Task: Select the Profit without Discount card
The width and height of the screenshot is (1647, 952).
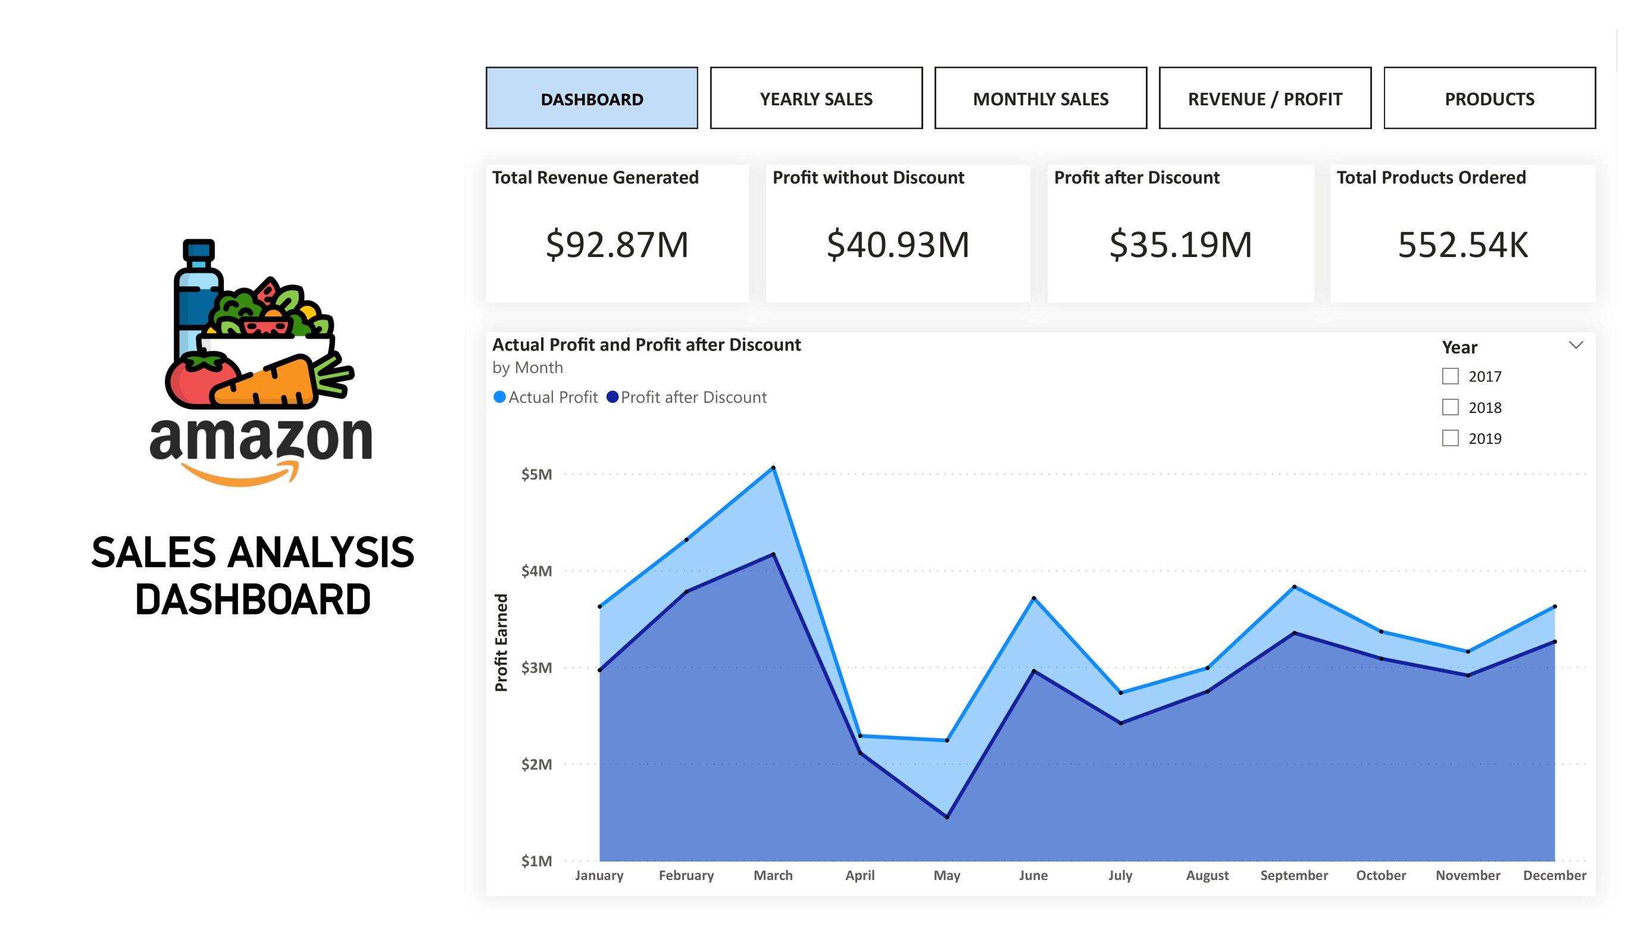Action: pyautogui.click(x=898, y=234)
